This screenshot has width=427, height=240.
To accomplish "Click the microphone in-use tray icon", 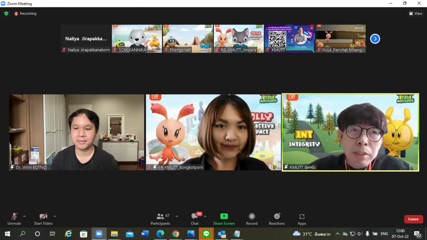I will [x=367, y=234].
